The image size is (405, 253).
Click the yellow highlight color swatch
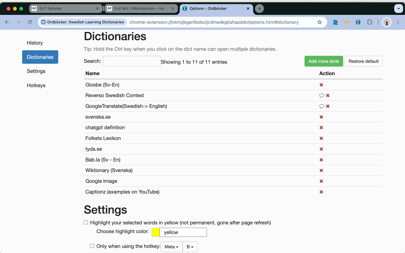pyautogui.click(x=156, y=232)
